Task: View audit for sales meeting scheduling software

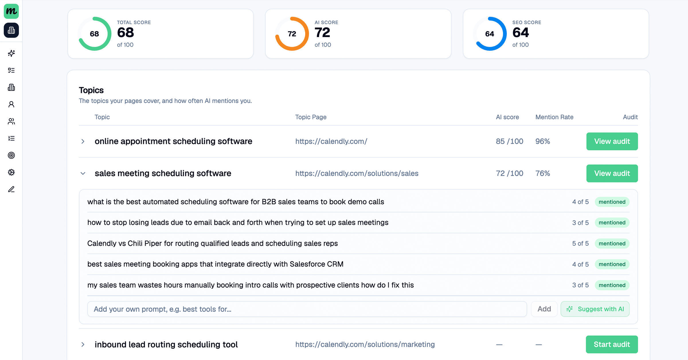Action: coord(612,173)
